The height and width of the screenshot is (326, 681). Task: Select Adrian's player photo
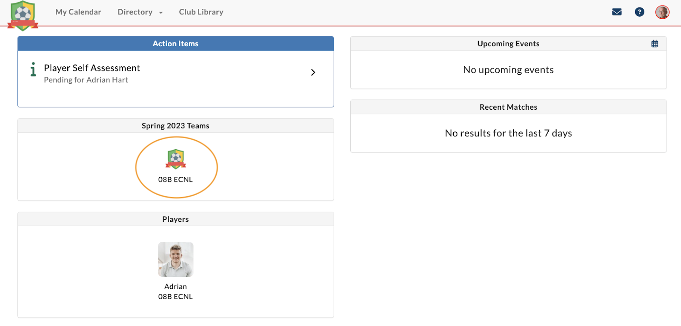175,259
